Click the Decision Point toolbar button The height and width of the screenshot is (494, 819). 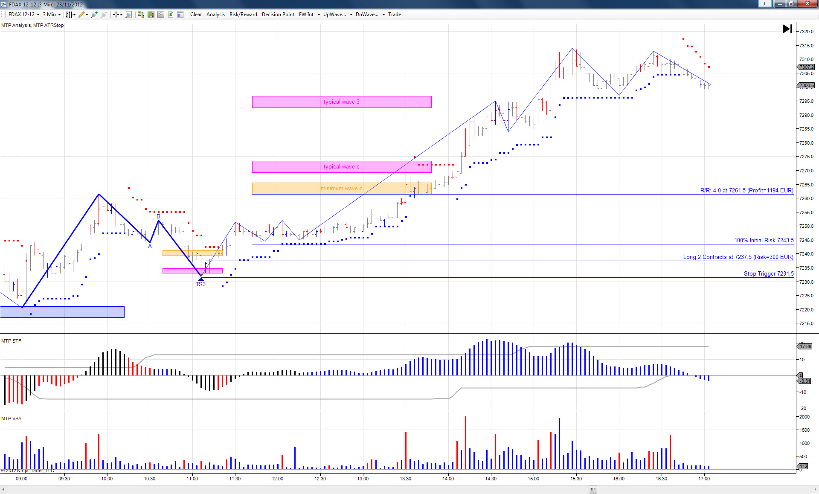point(278,15)
